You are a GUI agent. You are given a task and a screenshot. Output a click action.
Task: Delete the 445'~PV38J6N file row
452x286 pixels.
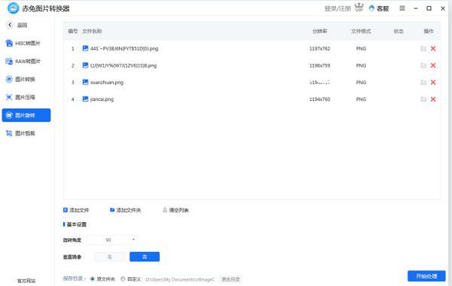(433, 49)
